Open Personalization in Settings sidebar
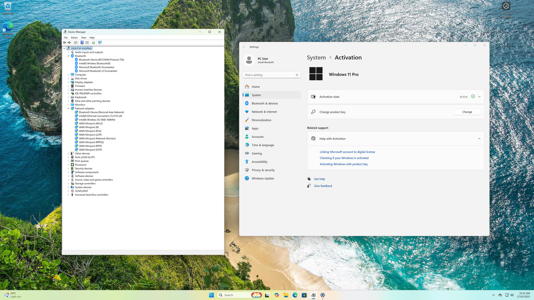The height and width of the screenshot is (300, 534). pyautogui.click(x=272, y=120)
